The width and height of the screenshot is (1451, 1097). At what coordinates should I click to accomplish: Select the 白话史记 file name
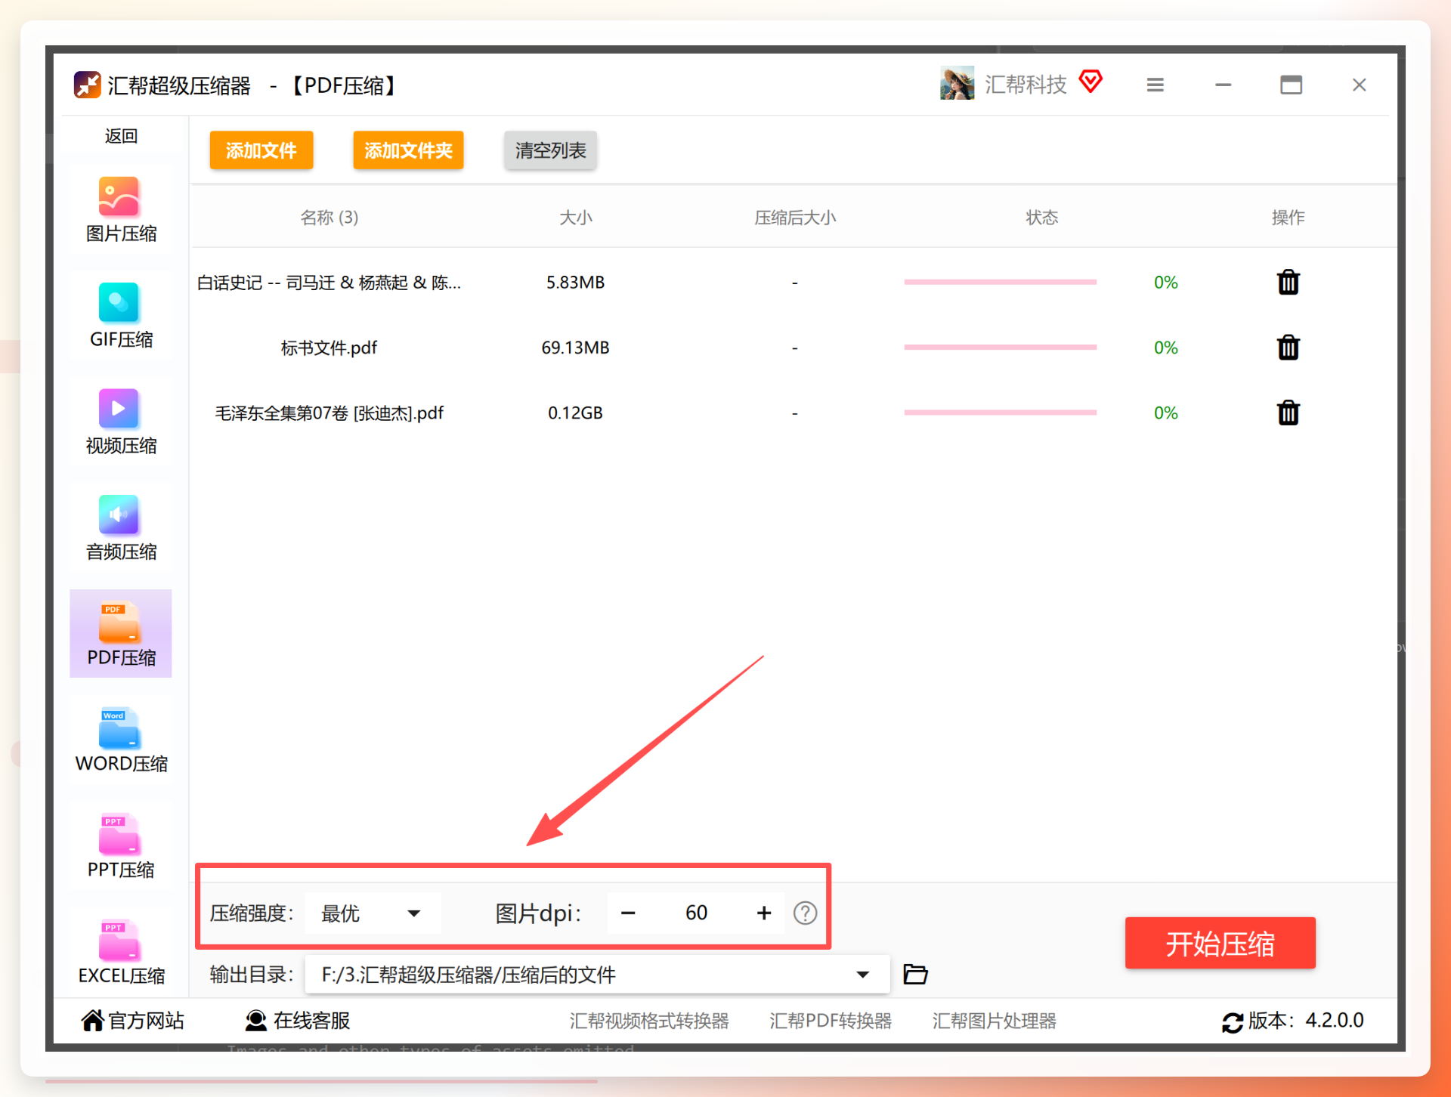pos(329,283)
